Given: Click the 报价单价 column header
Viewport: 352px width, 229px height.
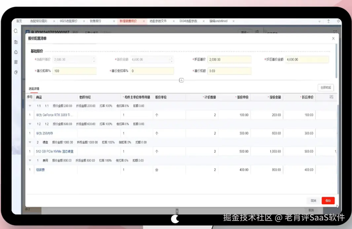Looking at the screenshot, I should pos(242,97).
